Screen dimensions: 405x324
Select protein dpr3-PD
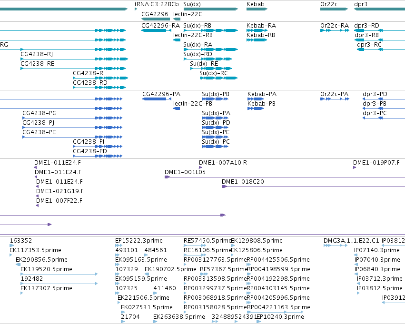click(384, 99)
